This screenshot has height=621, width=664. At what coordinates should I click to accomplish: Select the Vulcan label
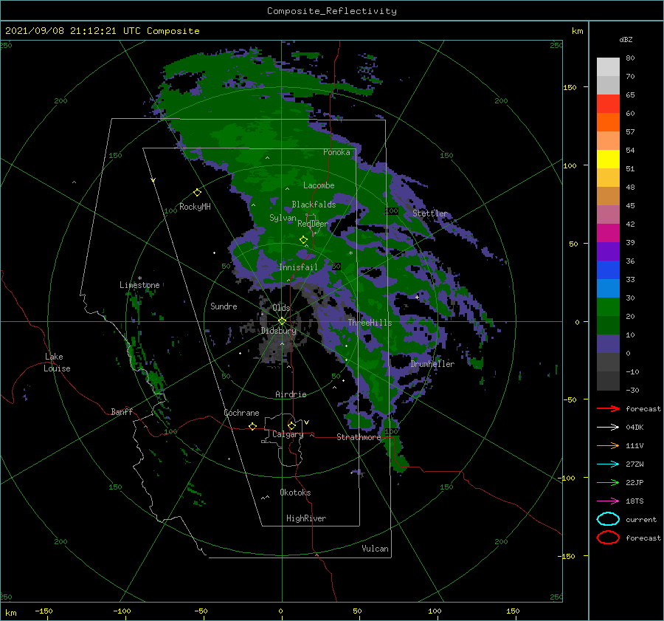pos(376,549)
